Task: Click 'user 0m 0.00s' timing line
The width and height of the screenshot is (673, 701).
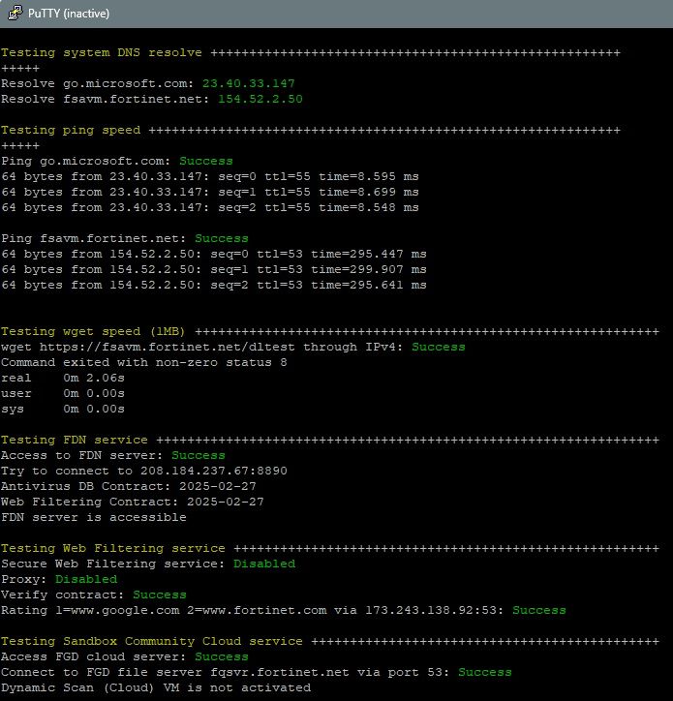Action: 63,393
